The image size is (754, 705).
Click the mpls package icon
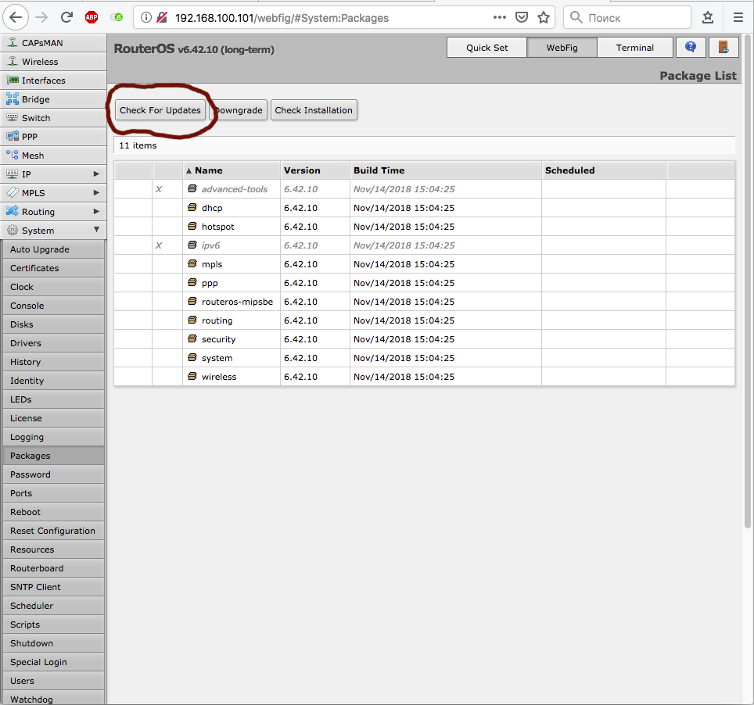point(192,263)
